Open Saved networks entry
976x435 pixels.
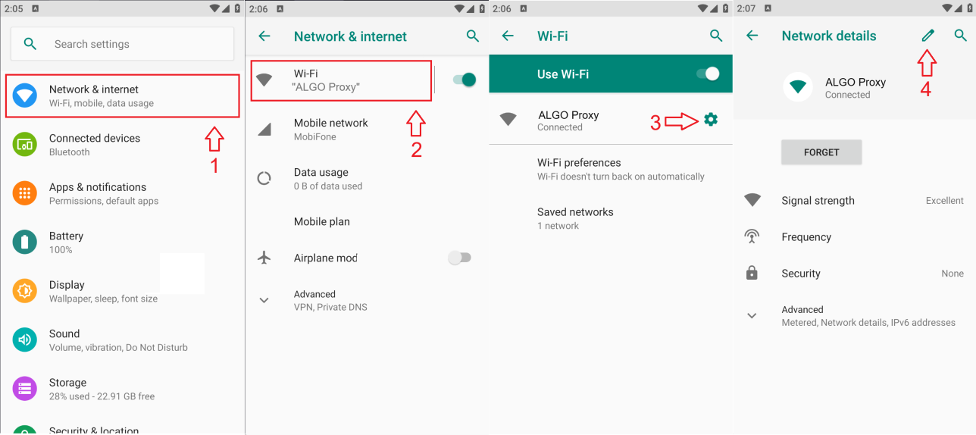click(x=611, y=218)
